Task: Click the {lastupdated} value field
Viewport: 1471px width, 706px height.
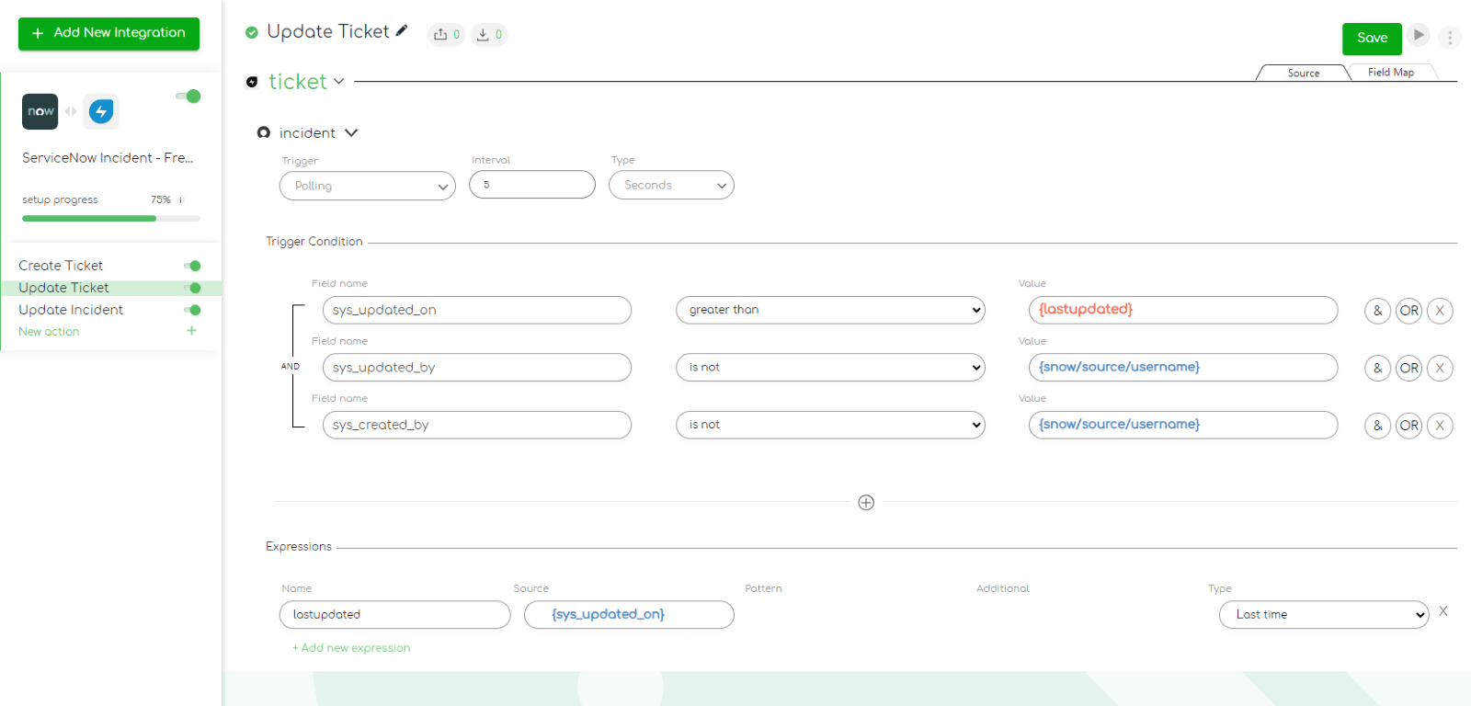Action: tap(1183, 310)
